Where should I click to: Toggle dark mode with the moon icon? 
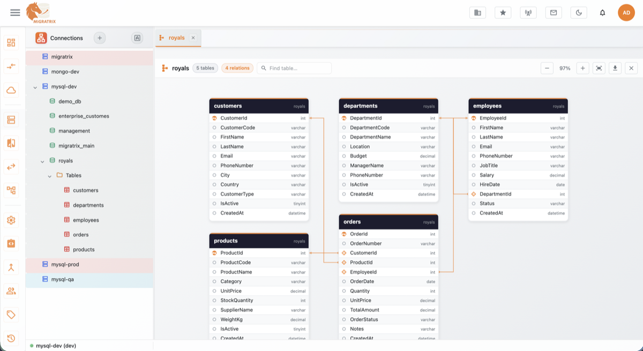pyautogui.click(x=578, y=12)
